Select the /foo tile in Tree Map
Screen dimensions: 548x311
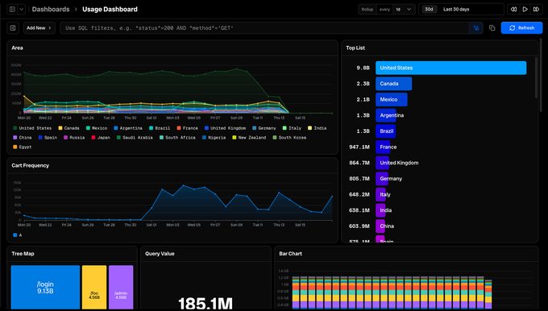(x=94, y=288)
